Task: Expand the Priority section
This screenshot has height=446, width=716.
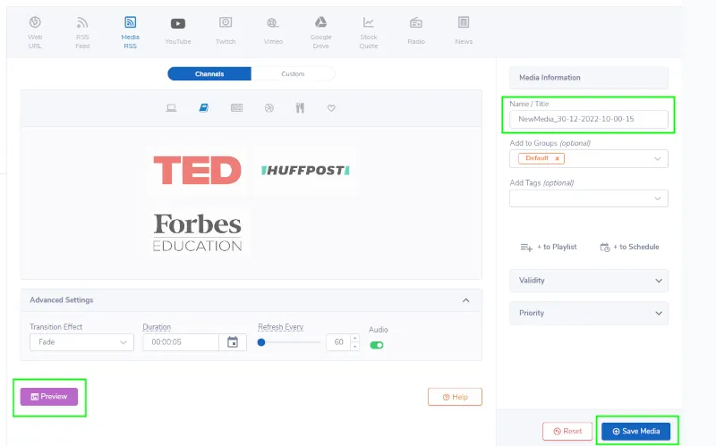Action: [589, 314]
